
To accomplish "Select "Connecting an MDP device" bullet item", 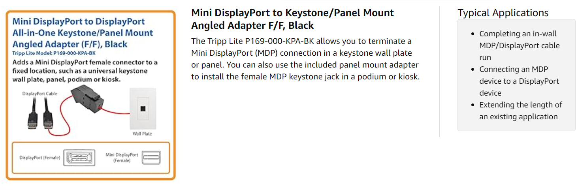I will [519, 81].
